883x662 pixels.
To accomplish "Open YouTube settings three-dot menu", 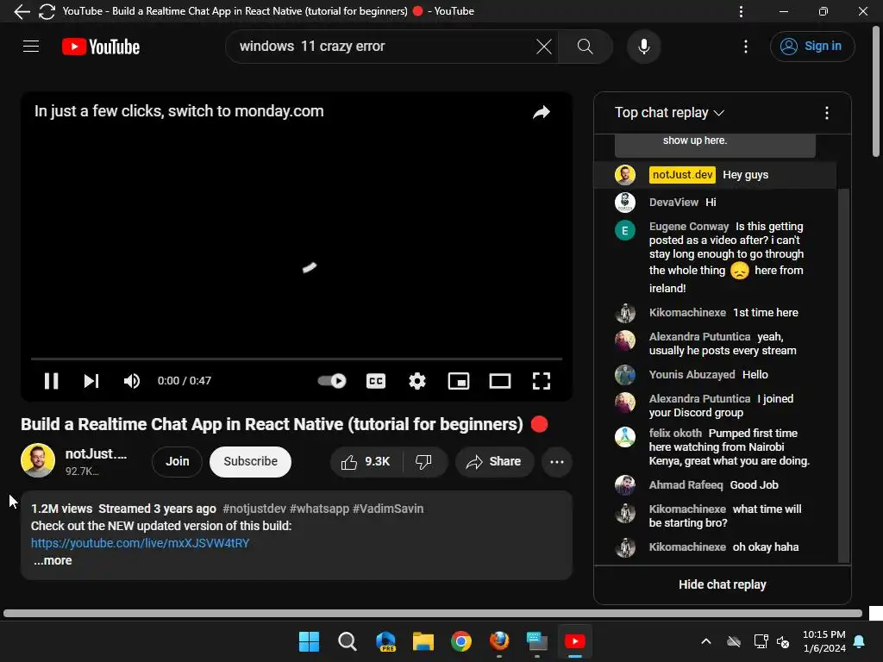I will tap(746, 47).
